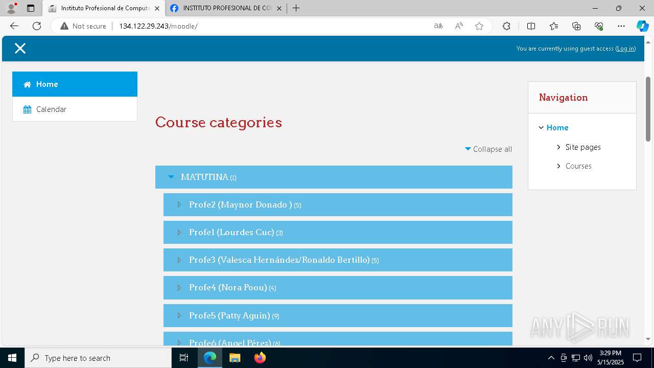This screenshot has width=654, height=368.
Task: Add page to favorites star
Action: (x=479, y=26)
